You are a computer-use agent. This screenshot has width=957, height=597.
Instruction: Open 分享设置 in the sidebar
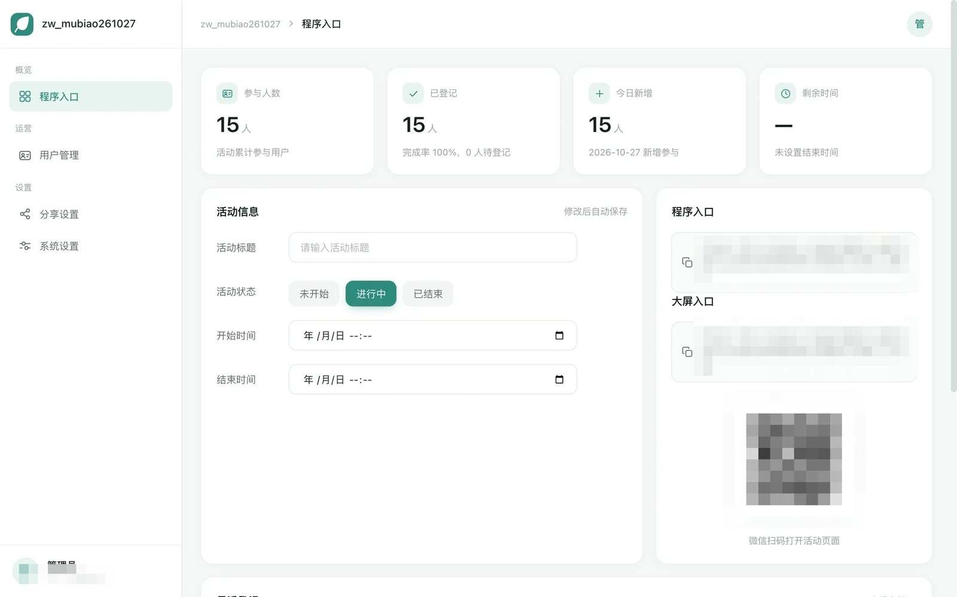90,214
